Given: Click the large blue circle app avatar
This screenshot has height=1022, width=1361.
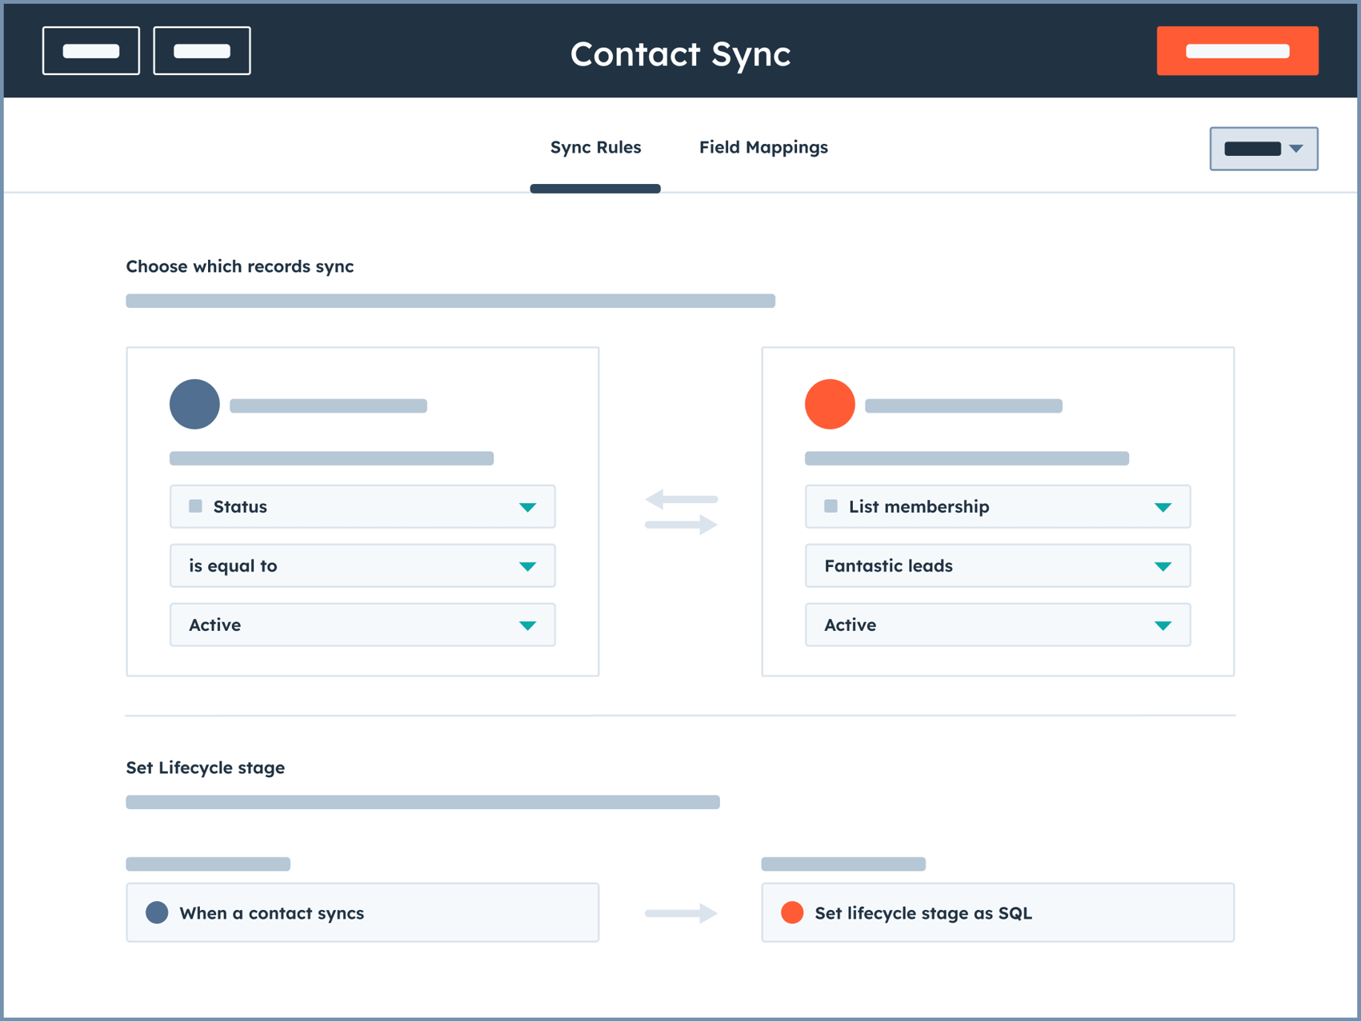Looking at the screenshot, I should [194, 404].
